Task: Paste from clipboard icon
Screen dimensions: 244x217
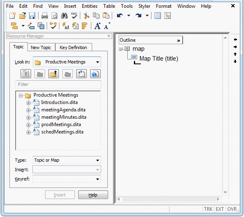Action: [106, 16]
